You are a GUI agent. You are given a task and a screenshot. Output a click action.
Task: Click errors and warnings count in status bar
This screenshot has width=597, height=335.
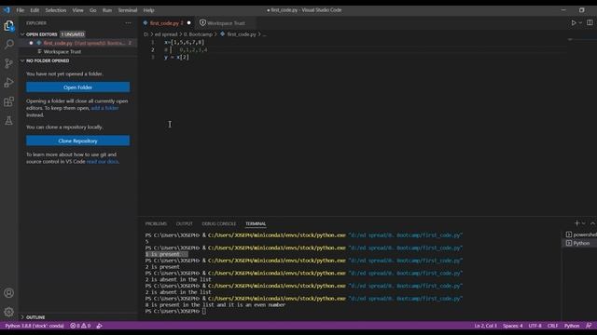80,326
